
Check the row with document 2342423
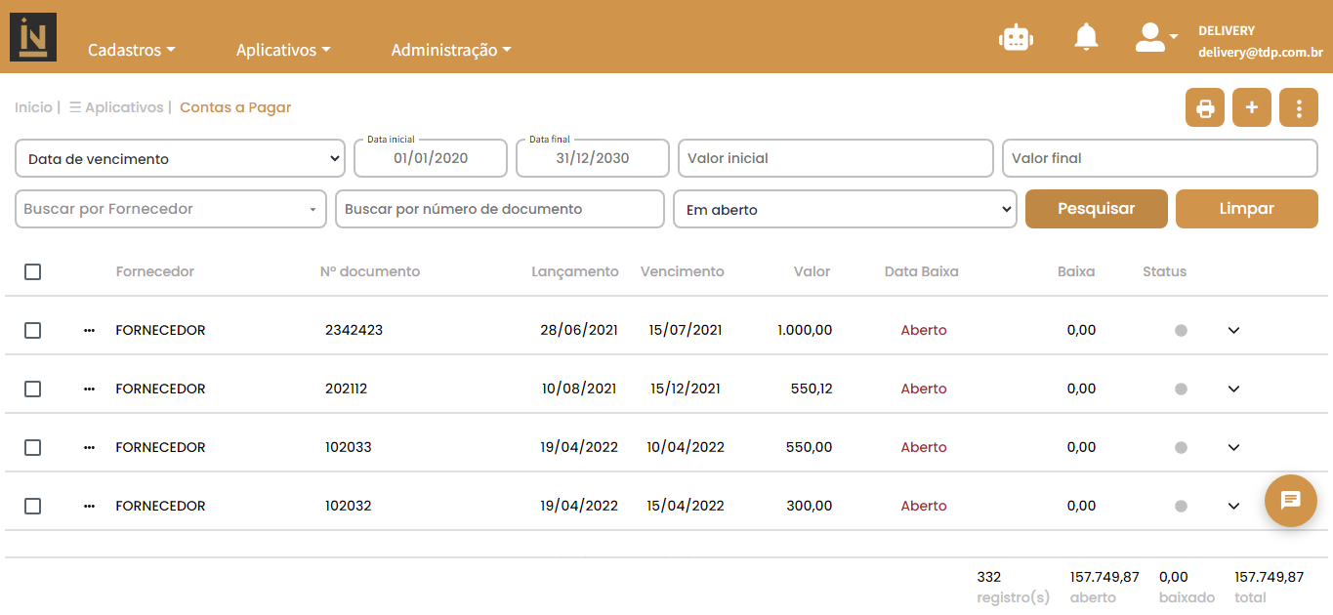click(32, 331)
